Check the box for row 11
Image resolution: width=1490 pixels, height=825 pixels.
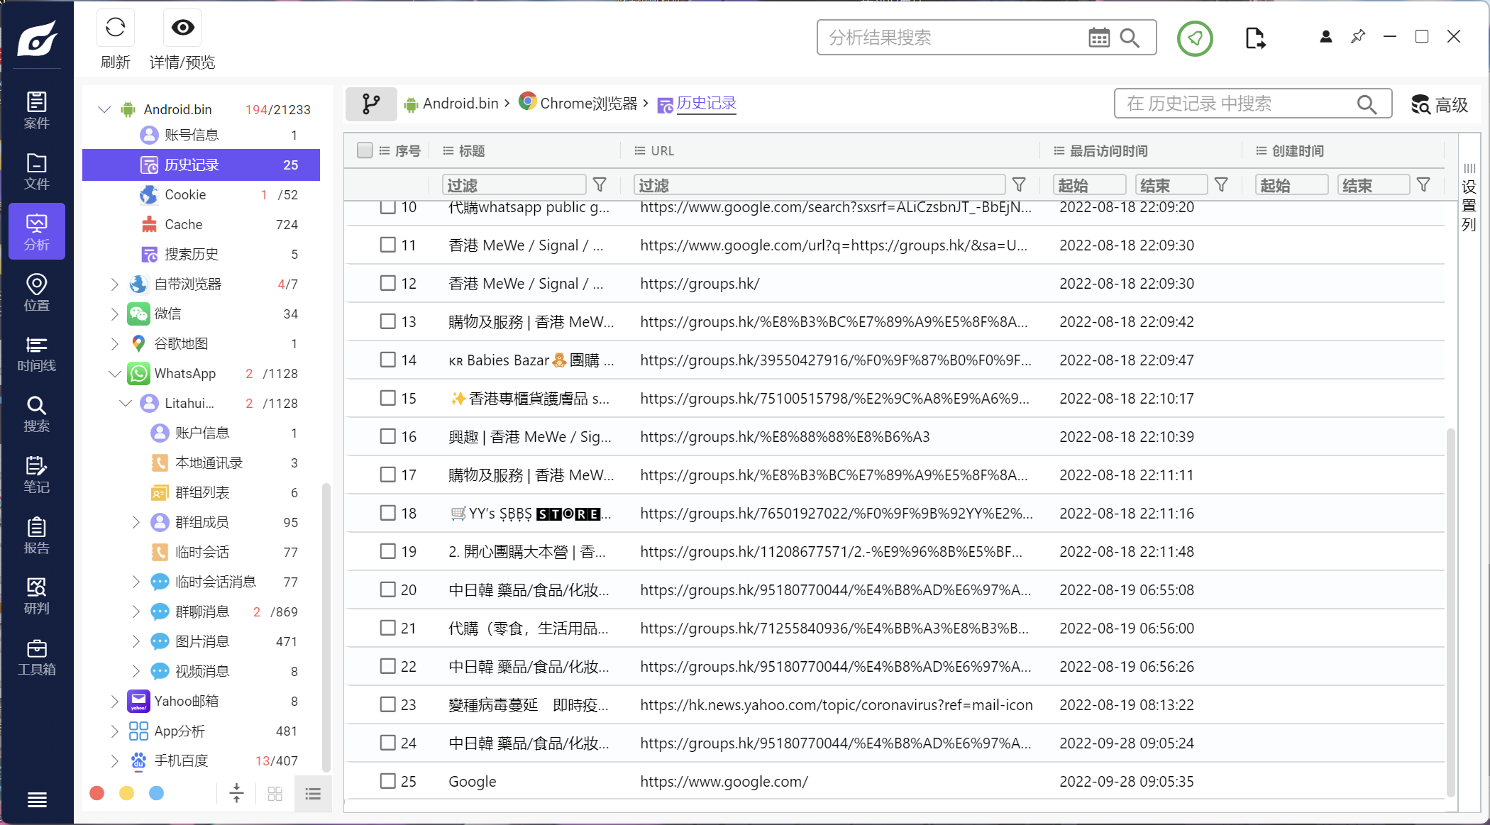coord(387,245)
